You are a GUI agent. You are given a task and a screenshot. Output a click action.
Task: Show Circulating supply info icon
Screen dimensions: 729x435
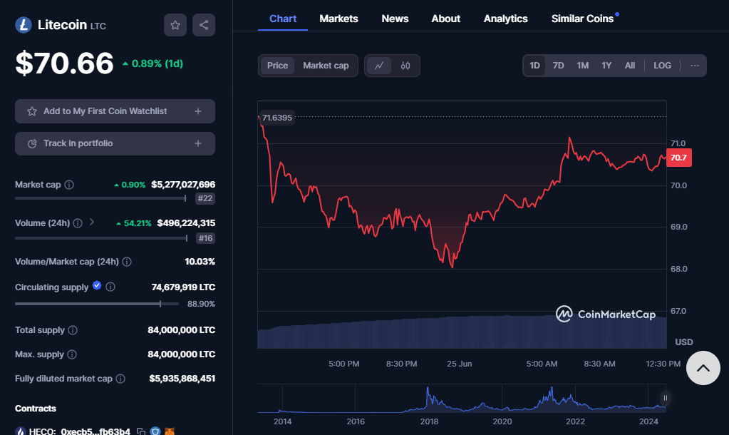pos(110,287)
